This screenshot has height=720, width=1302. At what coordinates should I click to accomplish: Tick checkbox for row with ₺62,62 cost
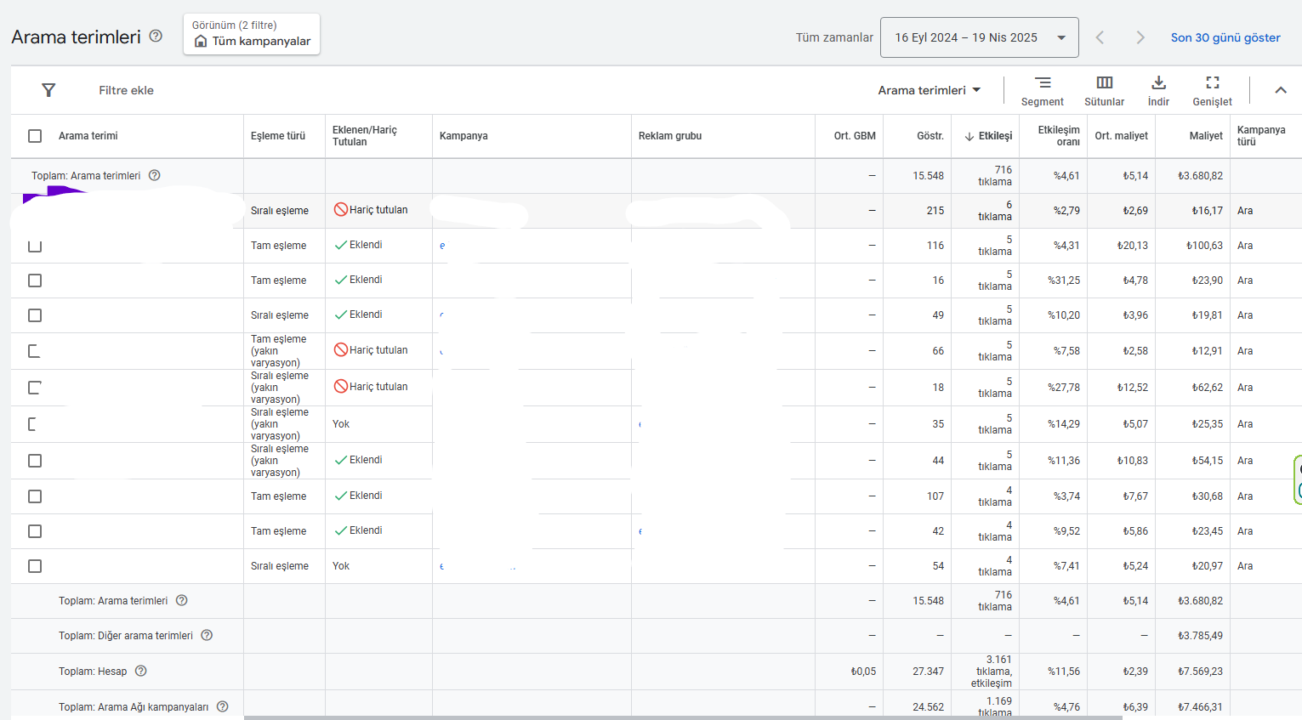coord(35,388)
